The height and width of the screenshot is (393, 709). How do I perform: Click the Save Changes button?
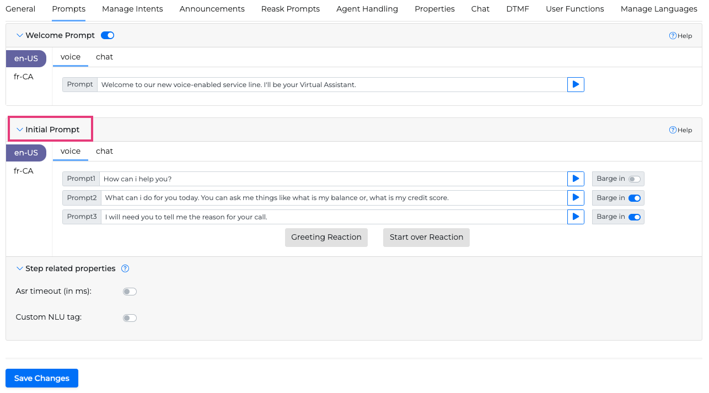42,378
